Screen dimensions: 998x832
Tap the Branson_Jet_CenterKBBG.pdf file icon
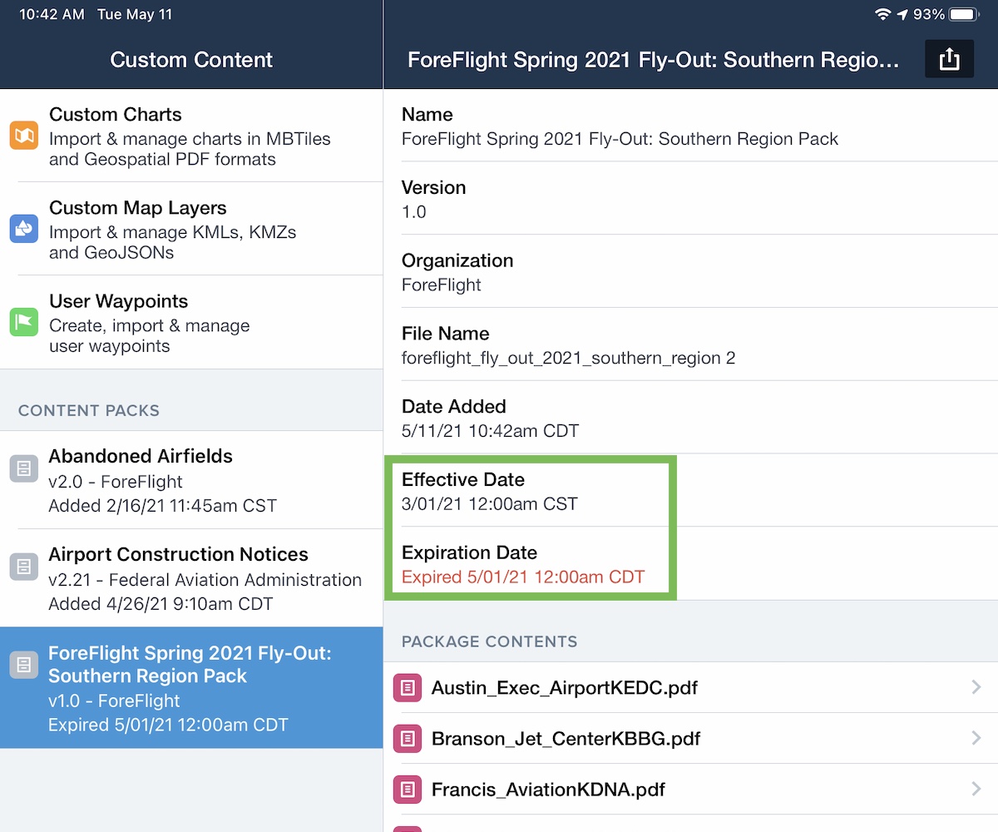(x=408, y=739)
